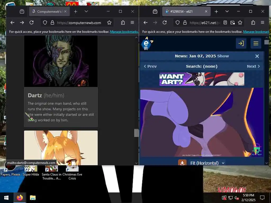
Task: Click e621 page vertical scrollbar thumb
Action: 267,42
